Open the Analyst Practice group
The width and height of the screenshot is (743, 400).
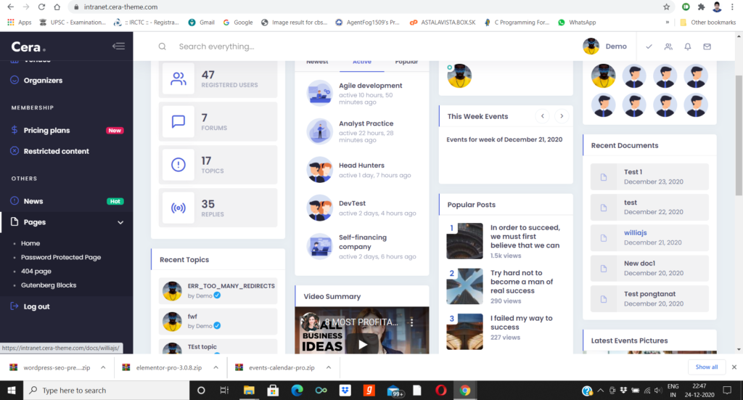[366, 123]
